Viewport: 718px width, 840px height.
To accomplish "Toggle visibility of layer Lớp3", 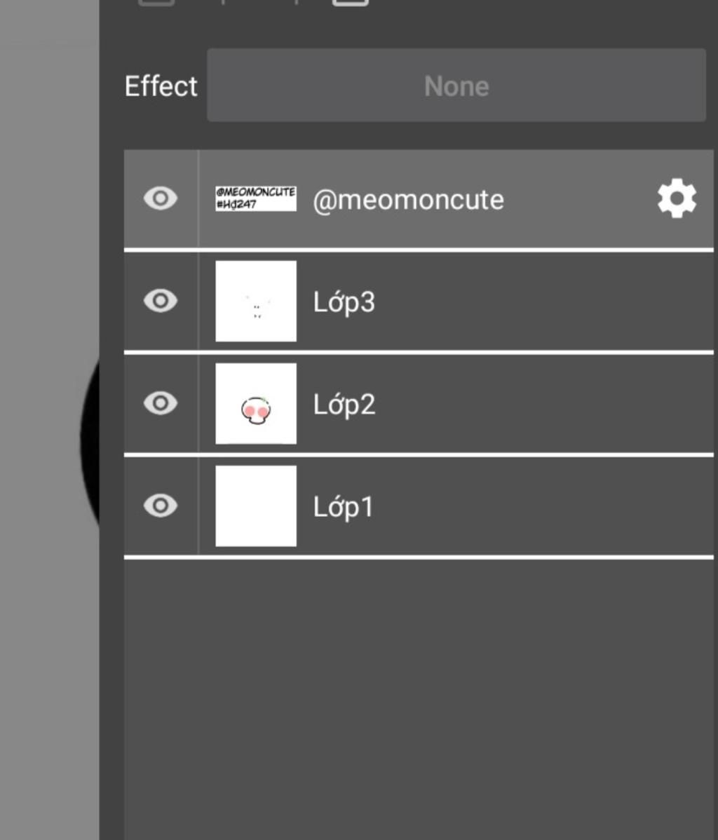I will (161, 302).
